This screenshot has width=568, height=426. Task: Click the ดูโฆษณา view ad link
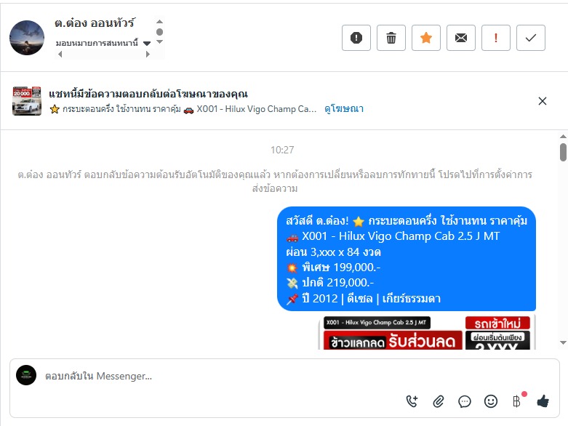pos(344,108)
